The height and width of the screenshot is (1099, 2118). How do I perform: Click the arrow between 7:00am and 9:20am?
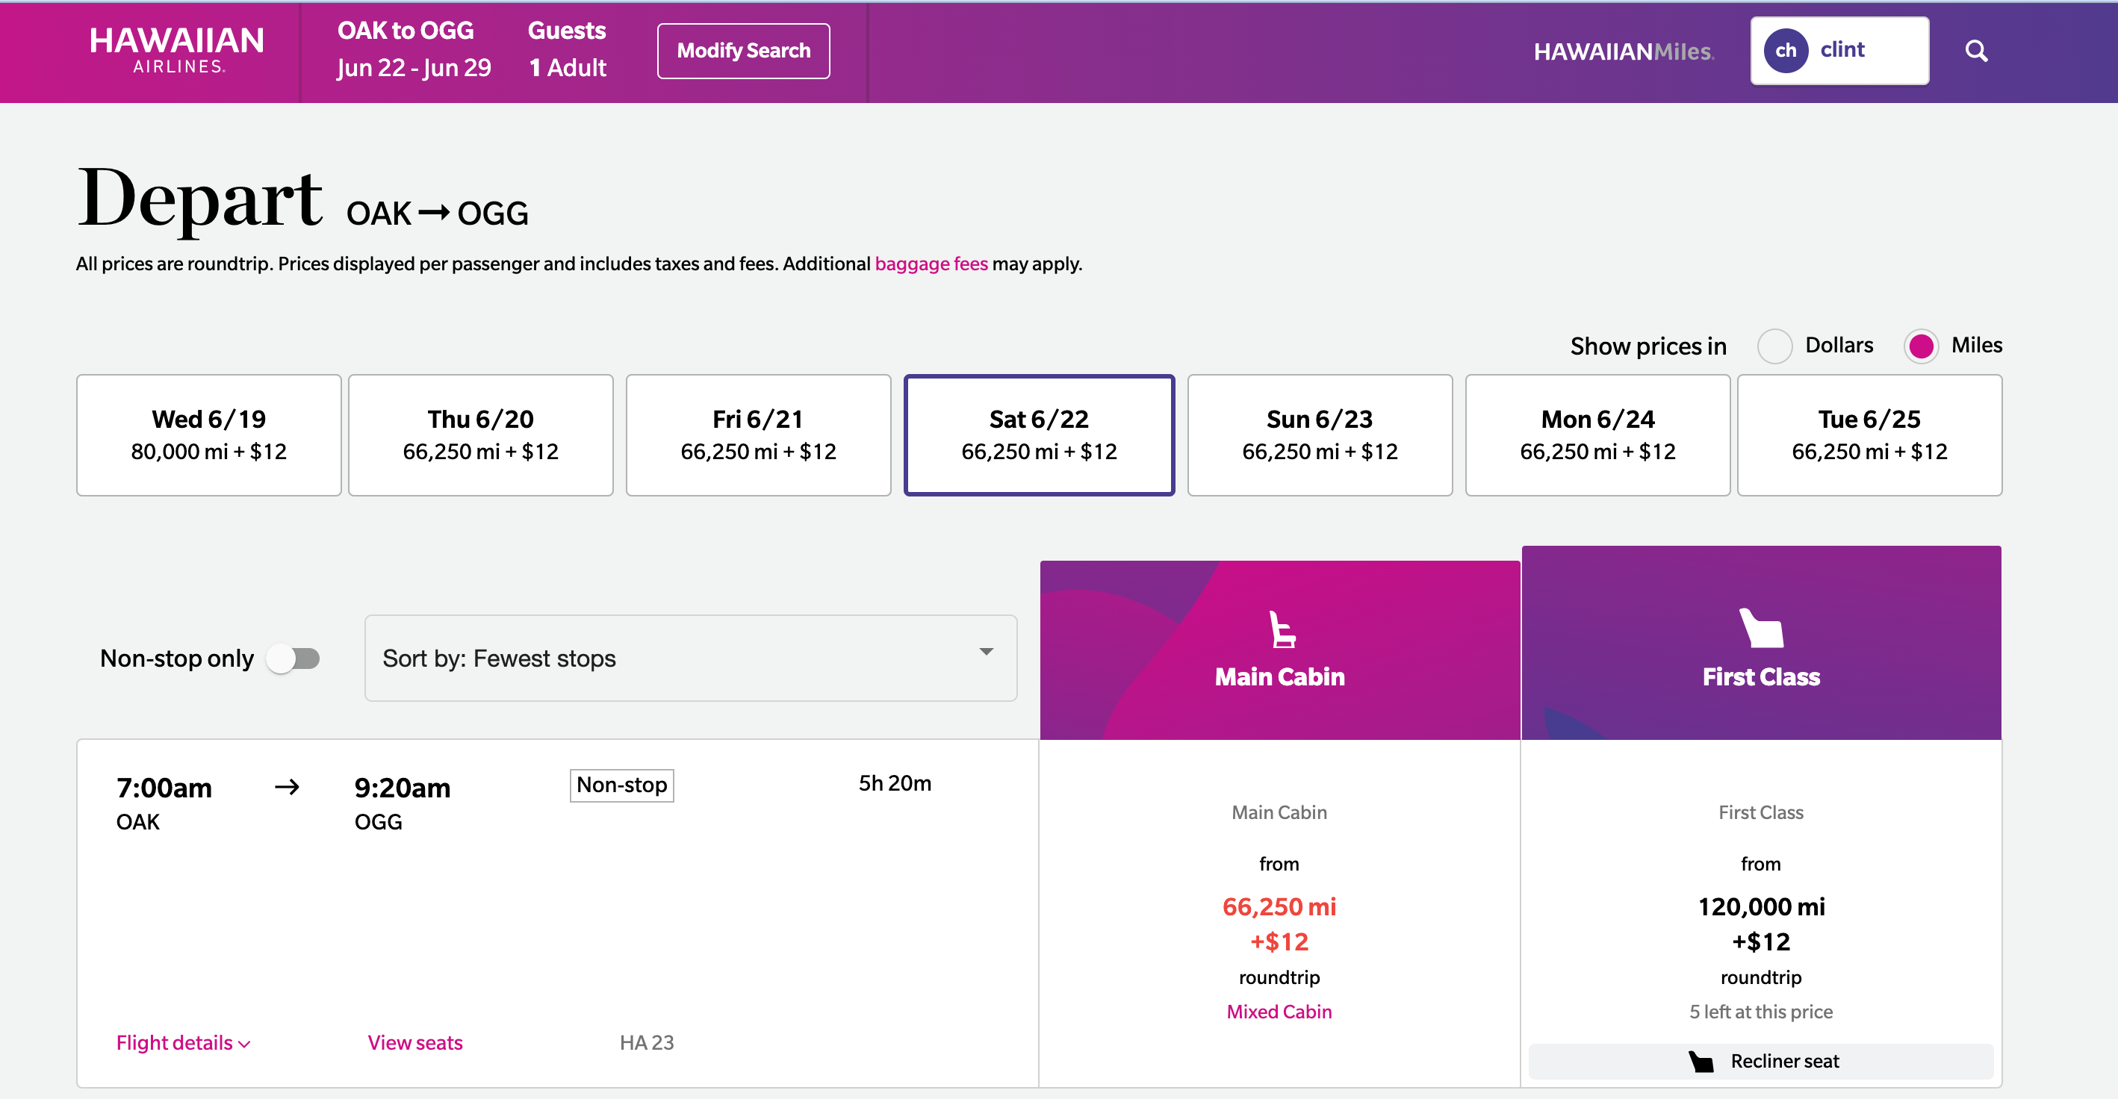point(287,787)
